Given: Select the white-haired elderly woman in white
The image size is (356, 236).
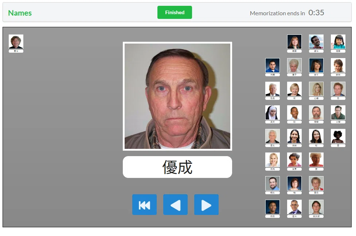Looking at the screenshot, I should (x=294, y=65).
